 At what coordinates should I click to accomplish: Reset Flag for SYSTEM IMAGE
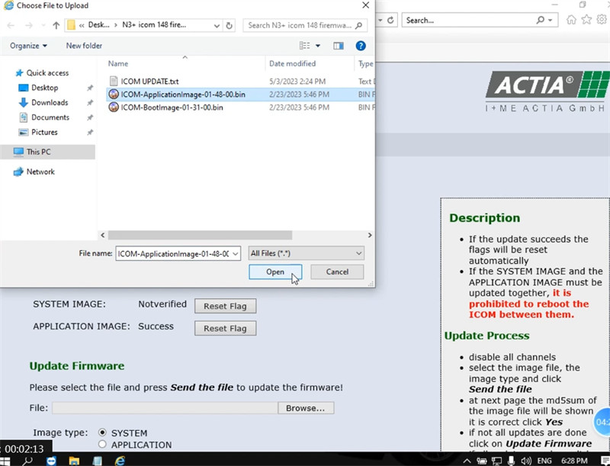tap(225, 306)
